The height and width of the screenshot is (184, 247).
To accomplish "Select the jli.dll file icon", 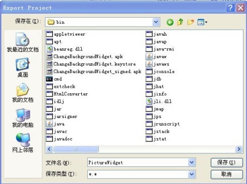I will tap(149, 101).
